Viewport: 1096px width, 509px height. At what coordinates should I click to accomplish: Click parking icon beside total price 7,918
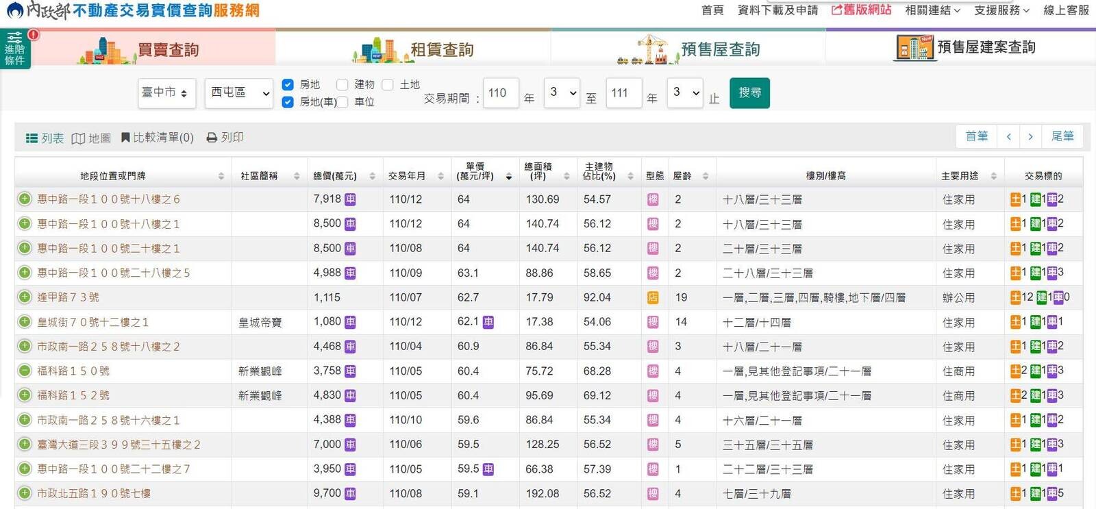[350, 199]
